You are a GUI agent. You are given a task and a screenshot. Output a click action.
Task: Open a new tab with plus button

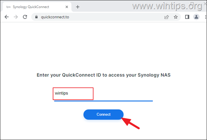point(78,7)
